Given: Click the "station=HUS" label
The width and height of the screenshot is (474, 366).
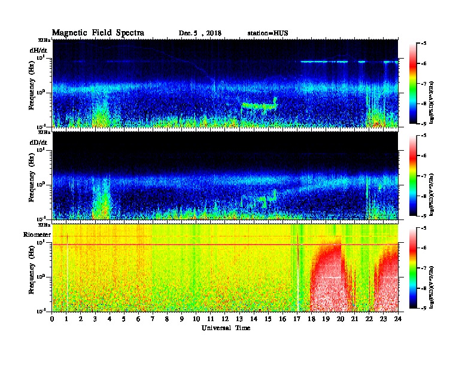Looking at the screenshot, I should coord(268,33).
